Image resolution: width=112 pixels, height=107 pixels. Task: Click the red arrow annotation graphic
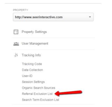click(x=68, y=93)
